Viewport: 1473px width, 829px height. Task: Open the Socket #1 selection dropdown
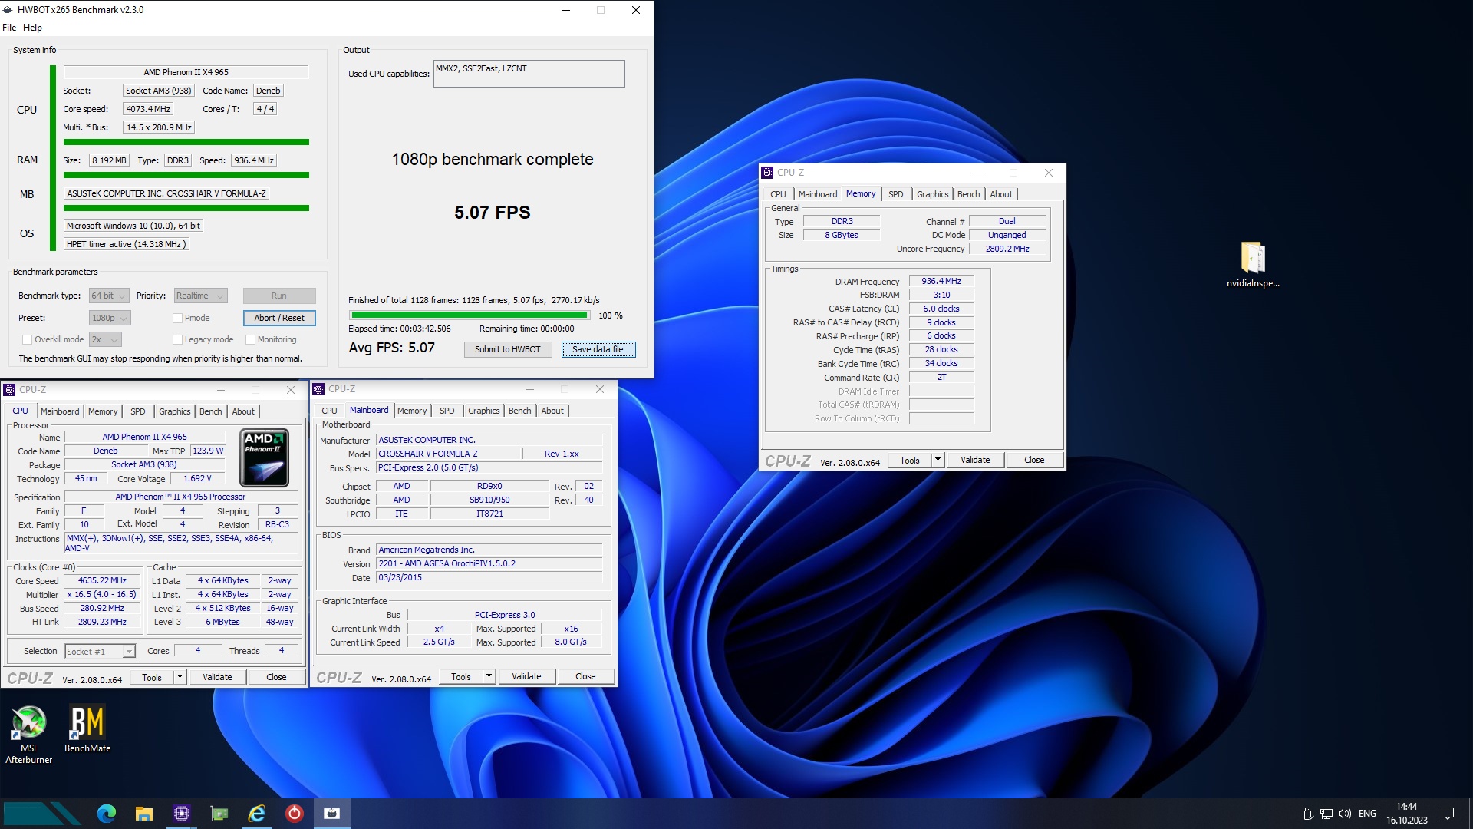tap(100, 651)
